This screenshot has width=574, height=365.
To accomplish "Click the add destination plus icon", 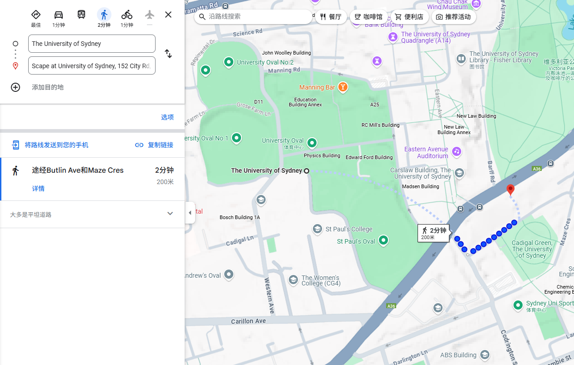I will pyautogui.click(x=15, y=87).
